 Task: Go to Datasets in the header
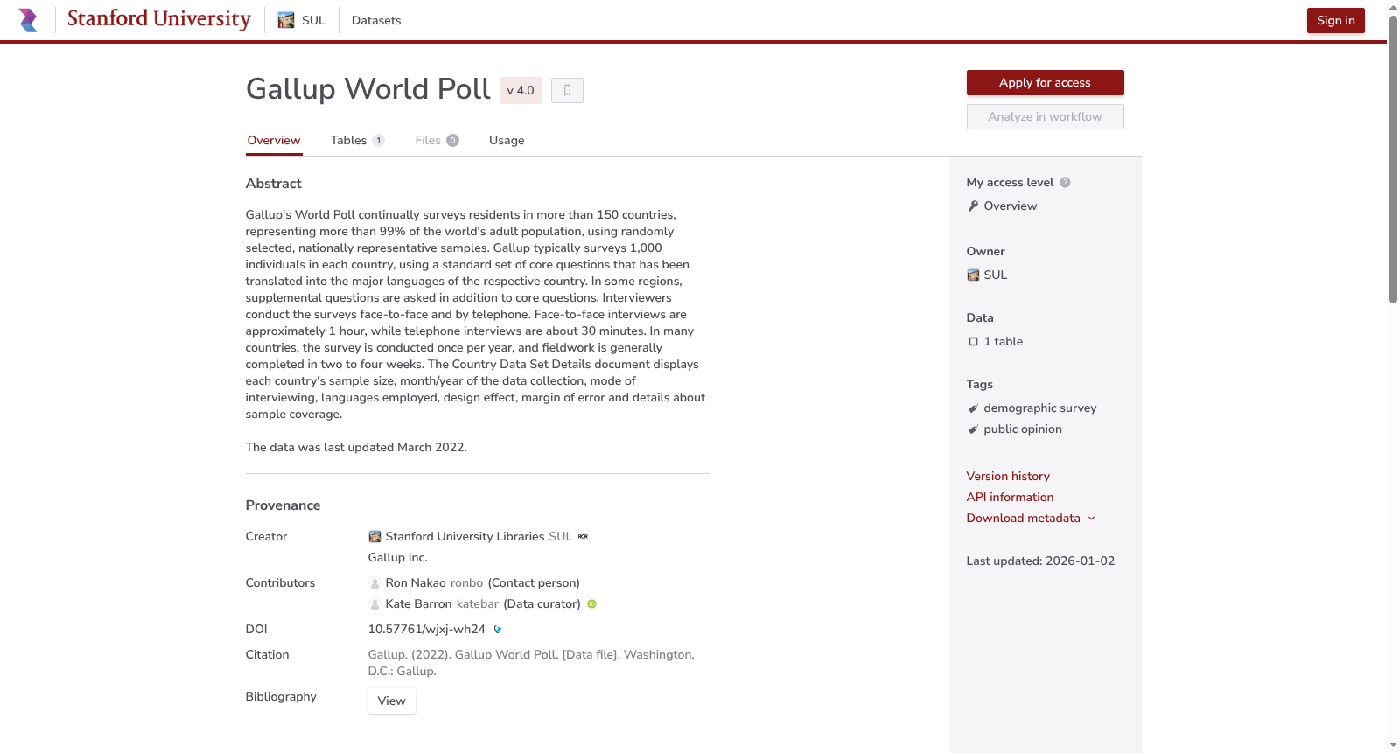tap(376, 20)
